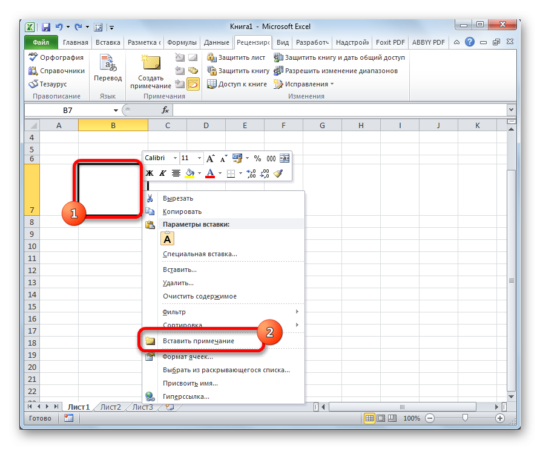Open the borders dropdown arrow
The height and width of the screenshot is (449, 540).
240,173
